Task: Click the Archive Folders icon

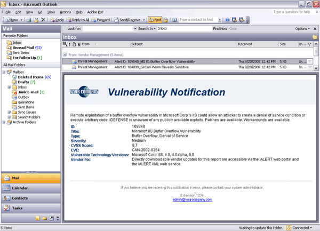Action: (x=9, y=122)
